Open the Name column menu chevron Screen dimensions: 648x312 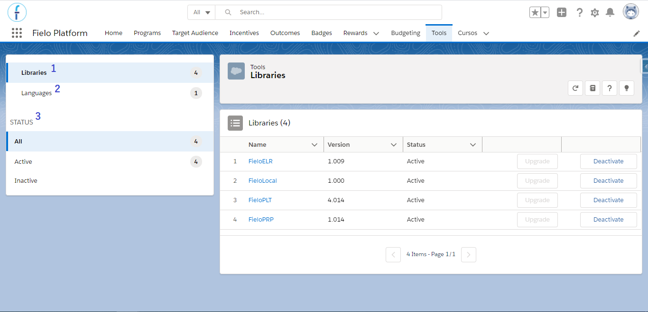click(315, 145)
